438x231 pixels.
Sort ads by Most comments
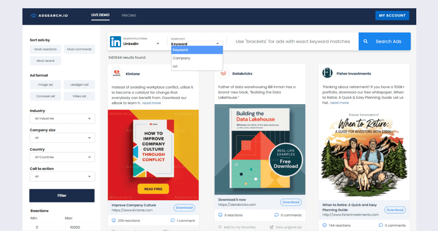tap(79, 49)
